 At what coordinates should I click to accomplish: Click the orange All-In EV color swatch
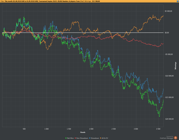(101, 138)
